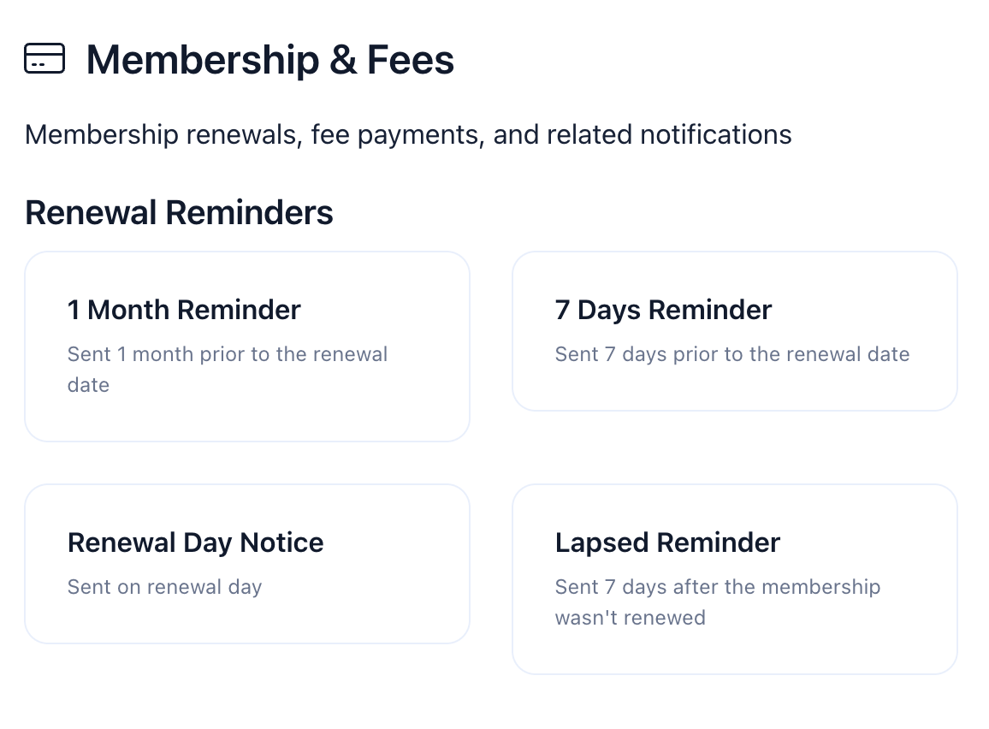Click the 'Lapsed Reminder' title text
This screenshot has width=989, height=729.
pyautogui.click(x=667, y=542)
